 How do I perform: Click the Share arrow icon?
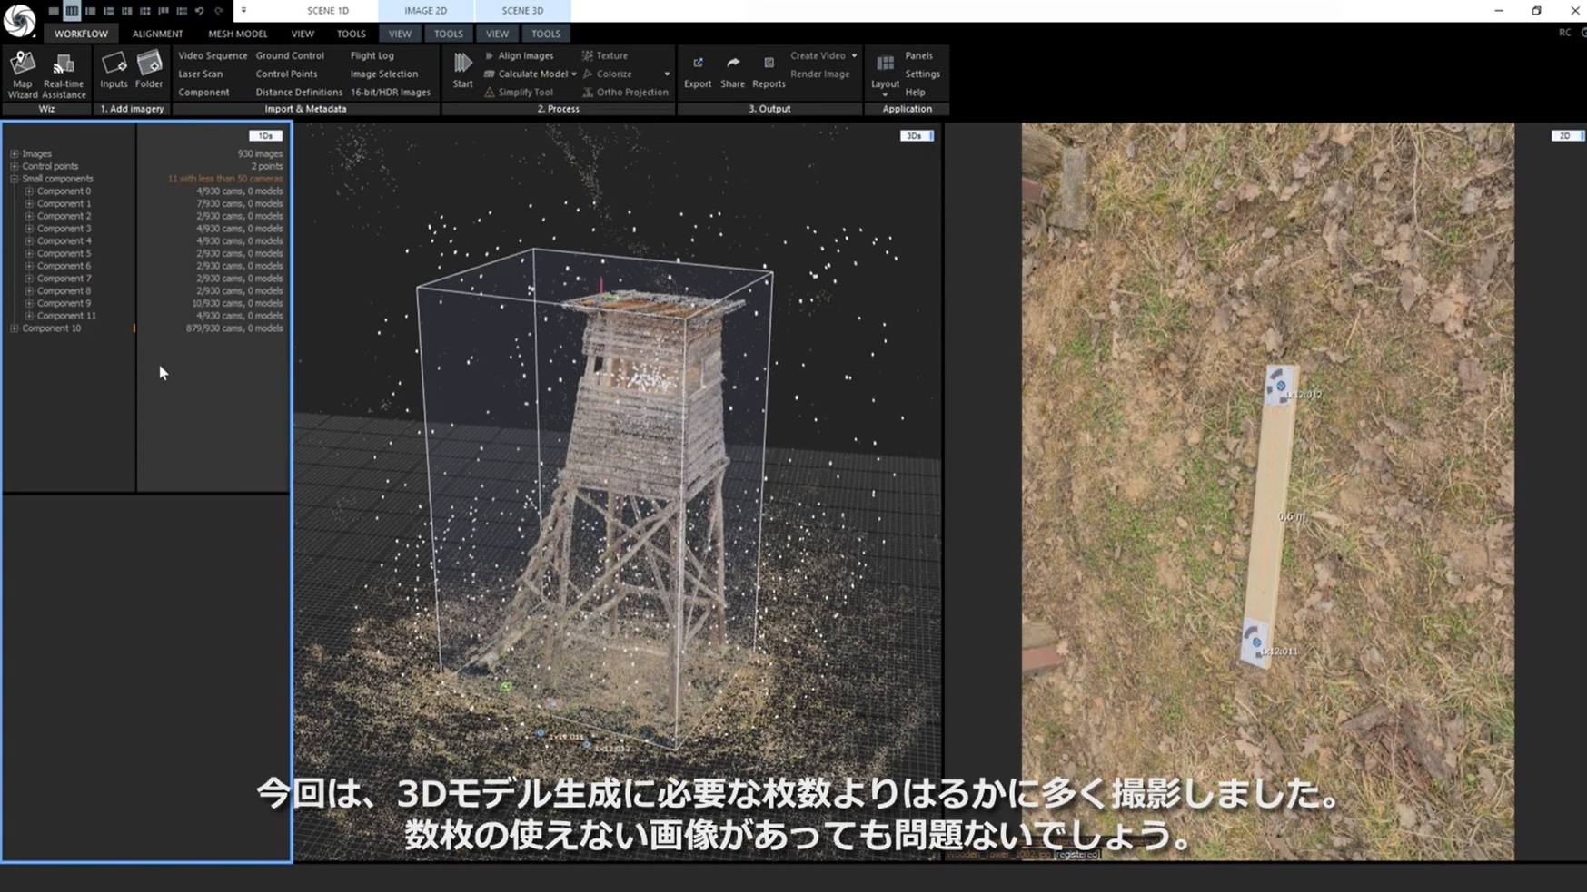pyautogui.click(x=732, y=63)
